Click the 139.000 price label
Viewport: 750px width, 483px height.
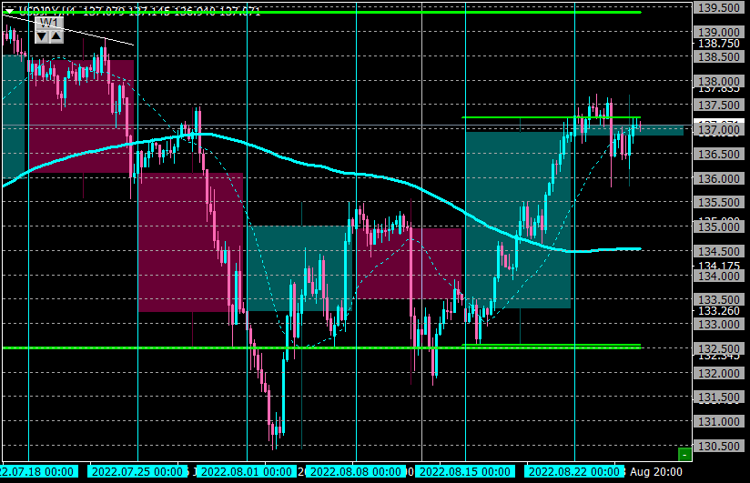click(718, 32)
